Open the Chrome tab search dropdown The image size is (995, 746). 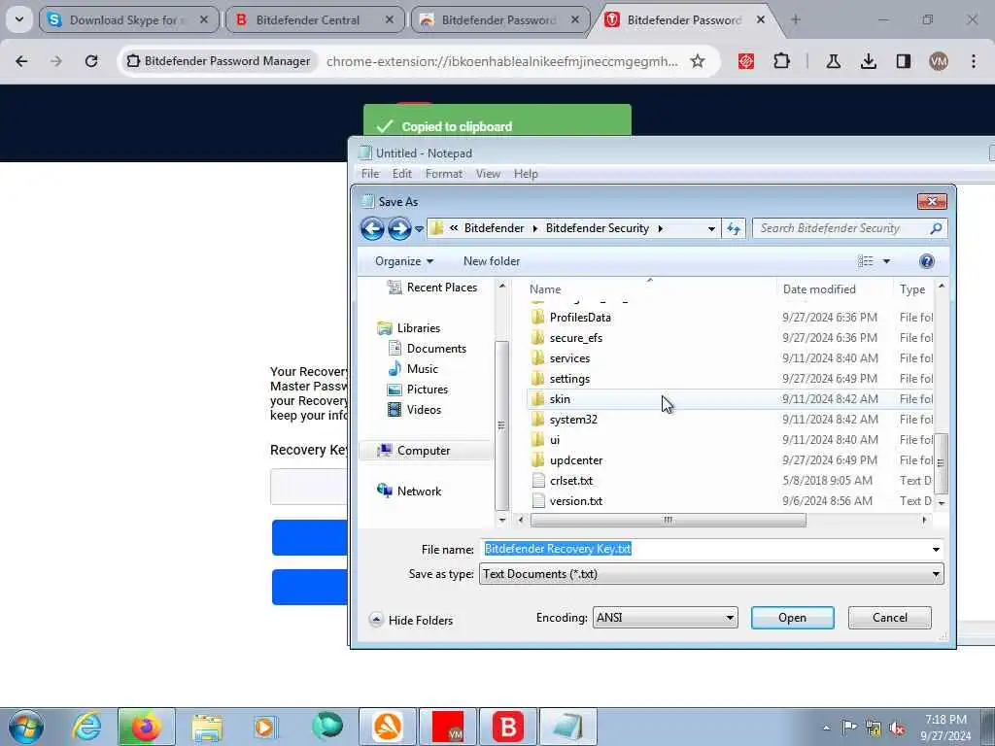(x=19, y=19)
